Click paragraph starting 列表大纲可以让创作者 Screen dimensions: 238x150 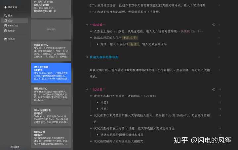click(150, 73)
